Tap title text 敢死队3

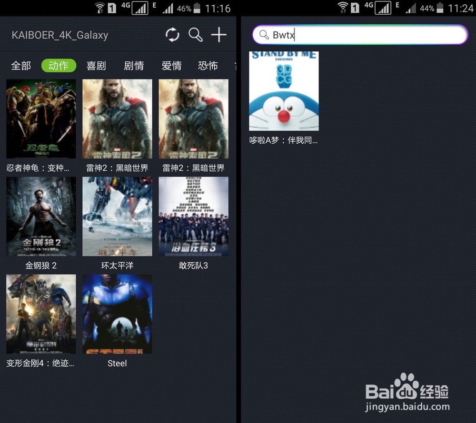point(193,266)
